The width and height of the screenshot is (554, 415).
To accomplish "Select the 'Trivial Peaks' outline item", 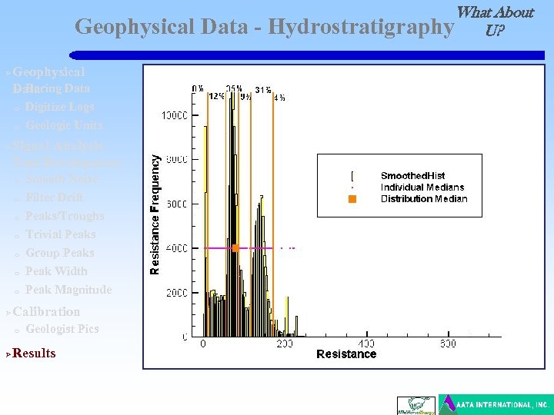I will tap(61, 234).
